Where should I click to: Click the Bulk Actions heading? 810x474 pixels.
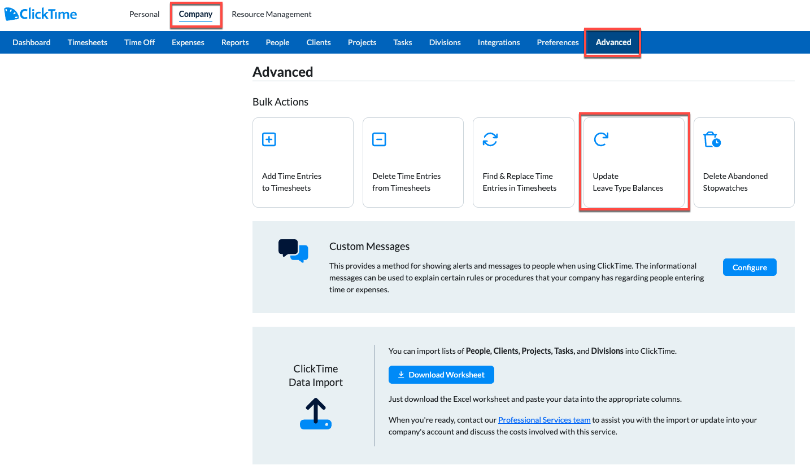pos(281,102)
